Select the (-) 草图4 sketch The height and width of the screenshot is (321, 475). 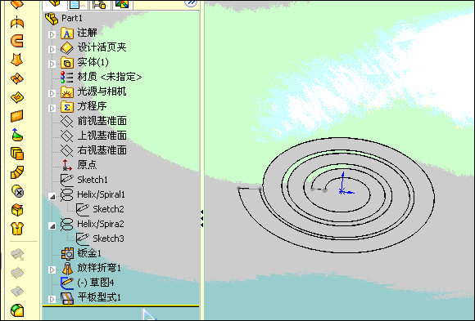tap(88, 283)
